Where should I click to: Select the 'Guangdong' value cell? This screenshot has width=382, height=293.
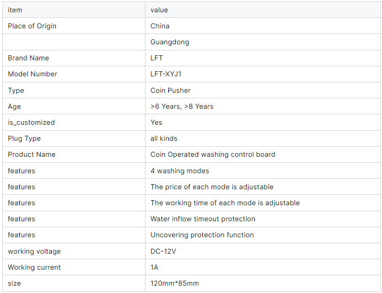tap(263, 42)
